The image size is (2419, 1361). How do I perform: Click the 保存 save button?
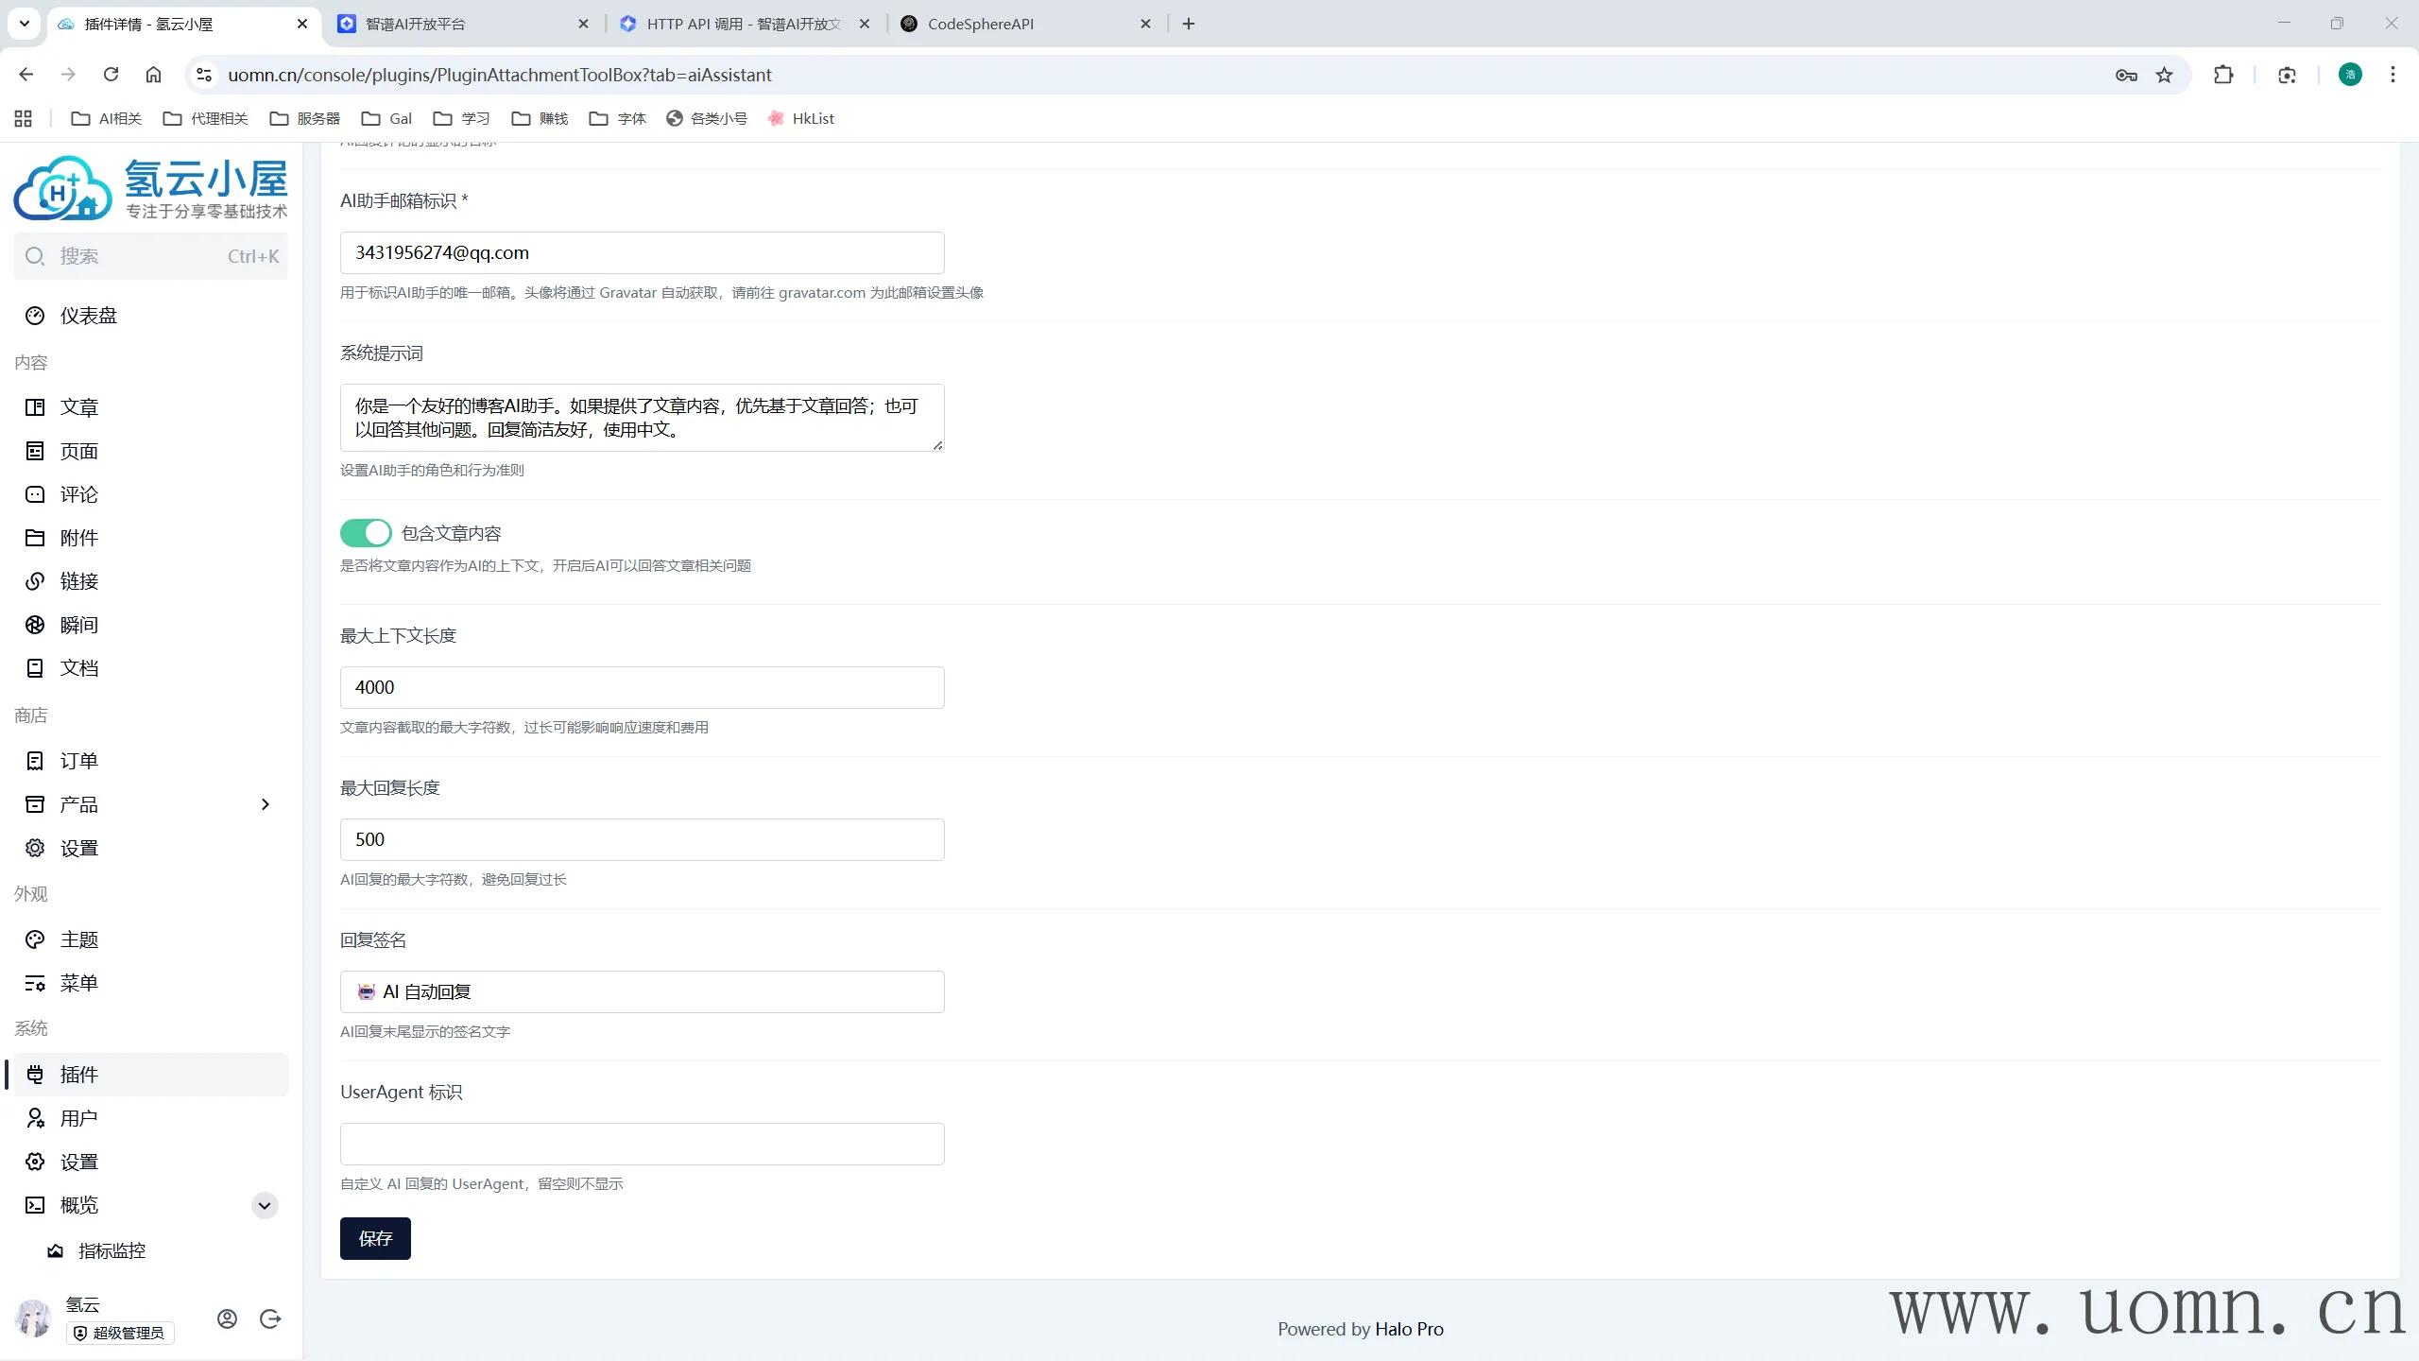point(375,1238)
